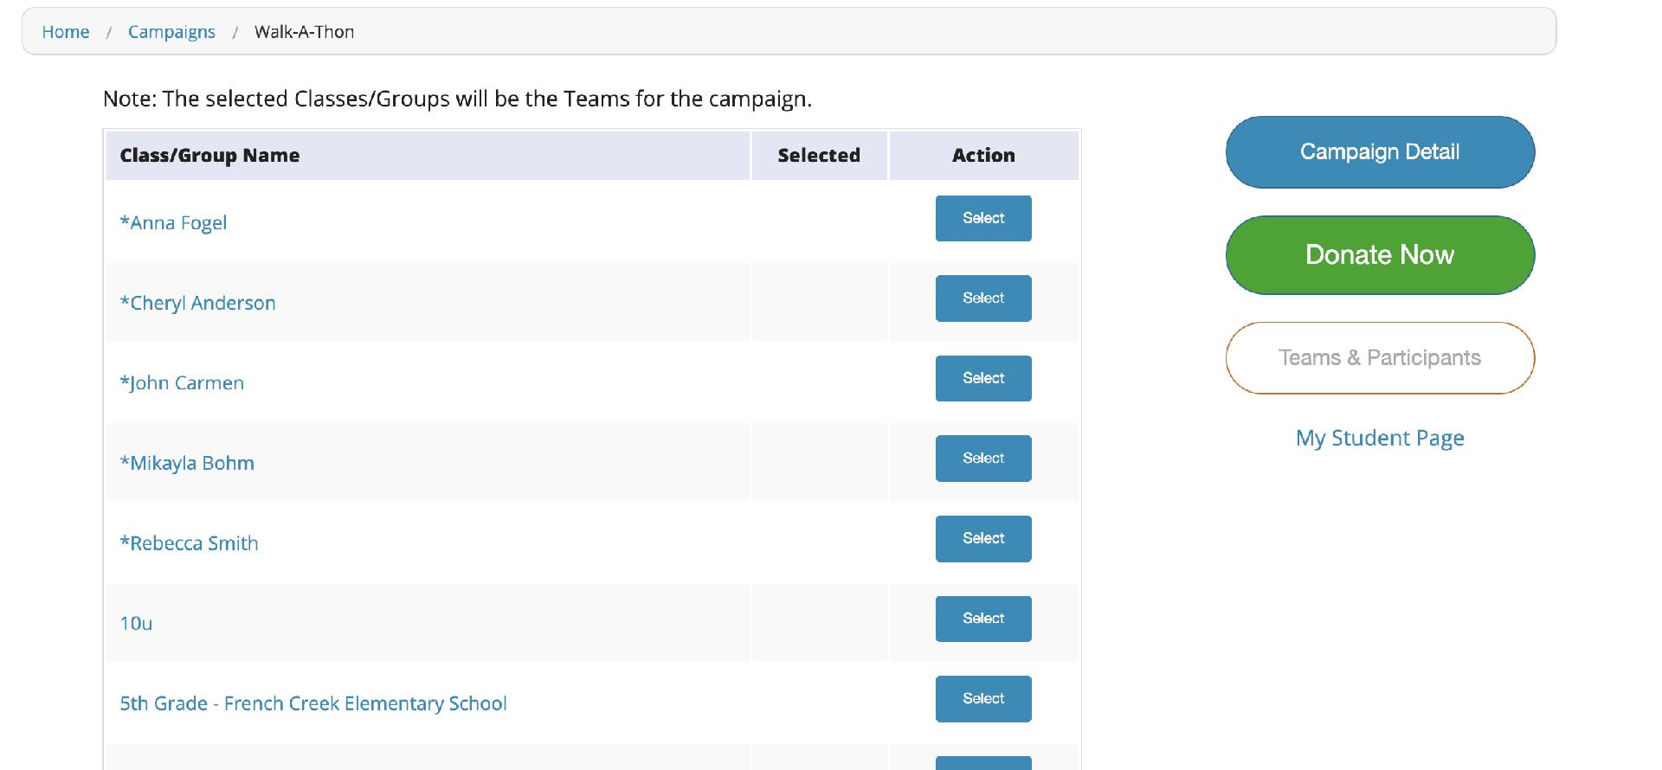Select the Mikayla Bohm class
Viewport: 1662px width, 770px height.
983,459
